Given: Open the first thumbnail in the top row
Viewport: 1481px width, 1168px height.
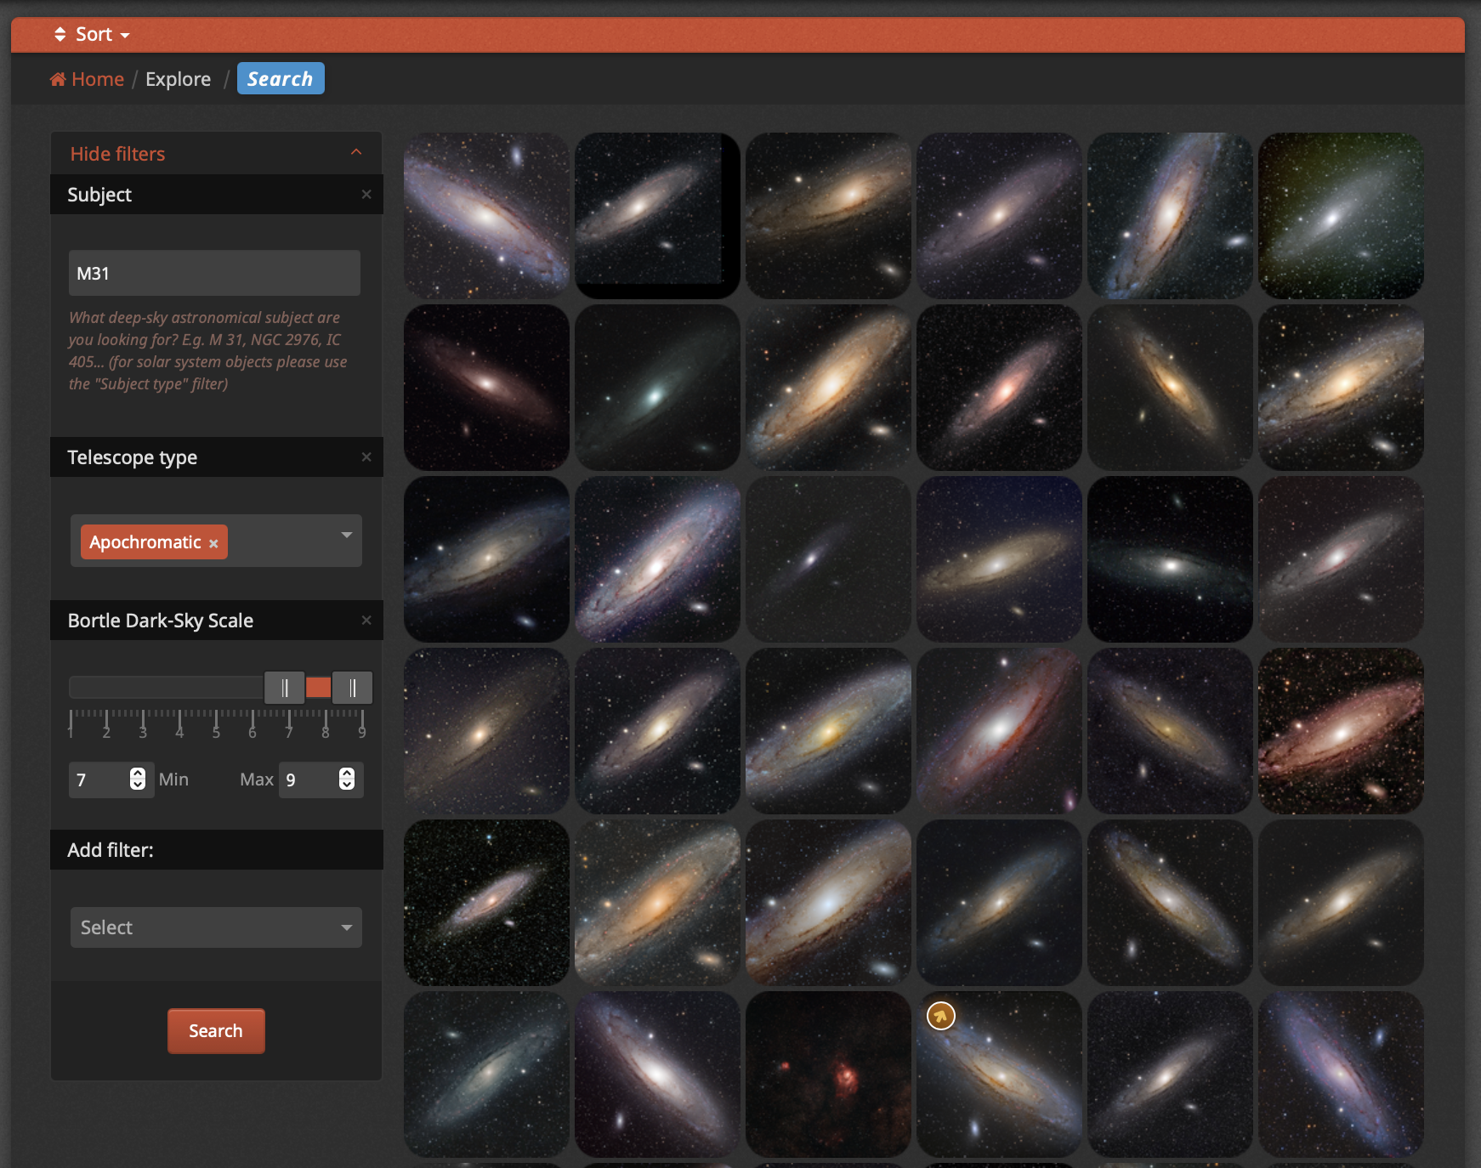Looking at the screenshot, I should [486, 216].
